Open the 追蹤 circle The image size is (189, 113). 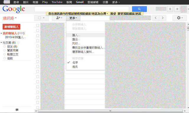pyautogui.click(x=10, y=58)
